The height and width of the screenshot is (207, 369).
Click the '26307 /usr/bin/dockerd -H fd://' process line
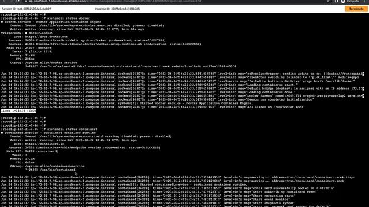[131, 67]
